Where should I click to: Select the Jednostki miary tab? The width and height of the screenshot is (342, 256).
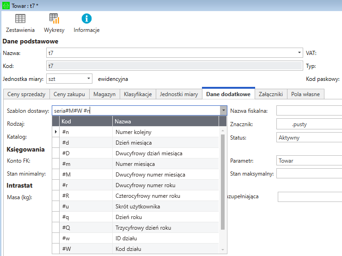click(x=178, y=94)
